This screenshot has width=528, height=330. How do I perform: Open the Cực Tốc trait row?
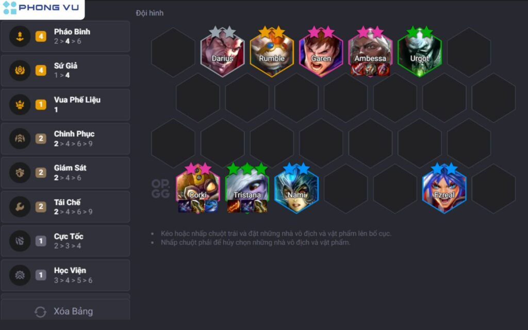click(65, 241)
